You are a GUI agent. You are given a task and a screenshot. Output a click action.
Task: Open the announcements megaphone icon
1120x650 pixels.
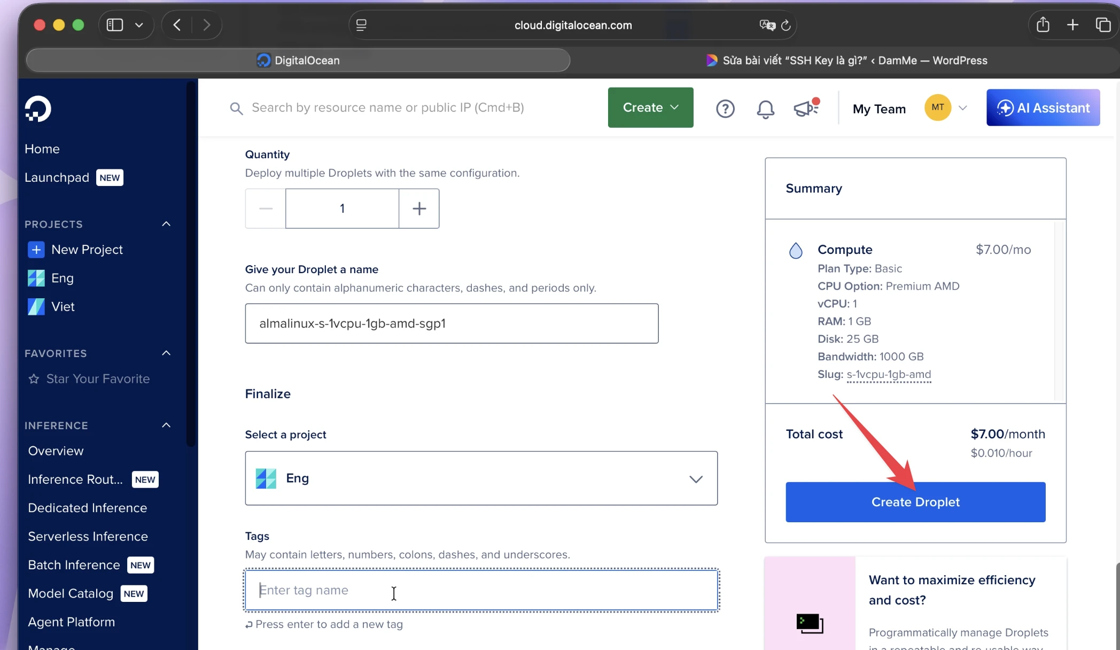806,108
